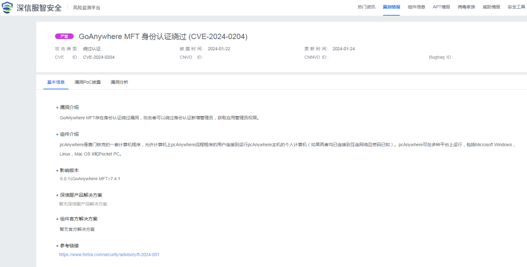
Task: Switch to 病毒家族 page
Action: click(x=466, y=7)
